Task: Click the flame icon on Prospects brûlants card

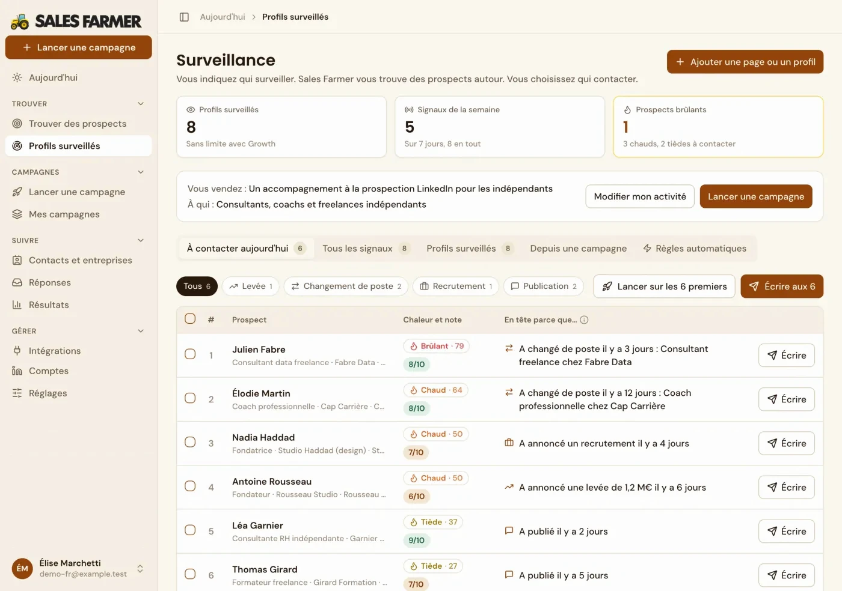Action: click(627, 110)
